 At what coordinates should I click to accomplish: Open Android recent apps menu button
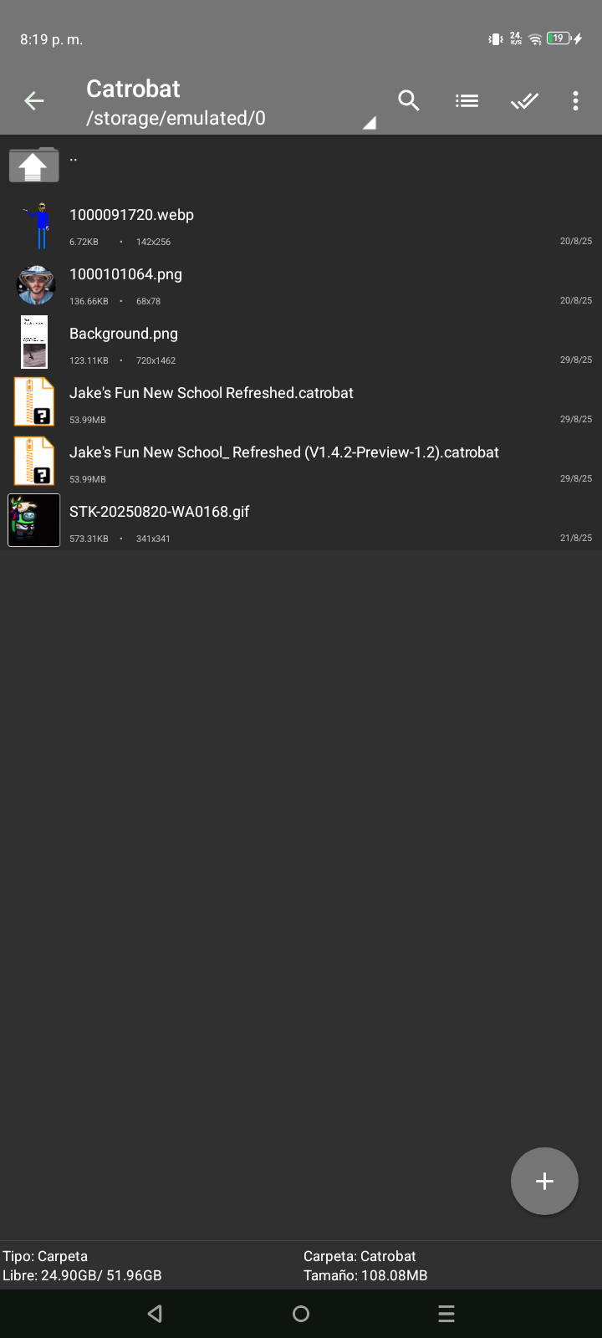[446, 1314]
